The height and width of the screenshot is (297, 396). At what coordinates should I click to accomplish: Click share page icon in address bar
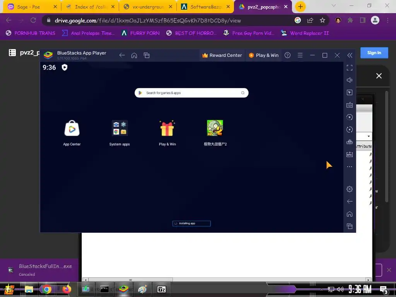coord(310,20)
